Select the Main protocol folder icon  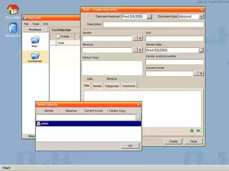tap(35, 40)
